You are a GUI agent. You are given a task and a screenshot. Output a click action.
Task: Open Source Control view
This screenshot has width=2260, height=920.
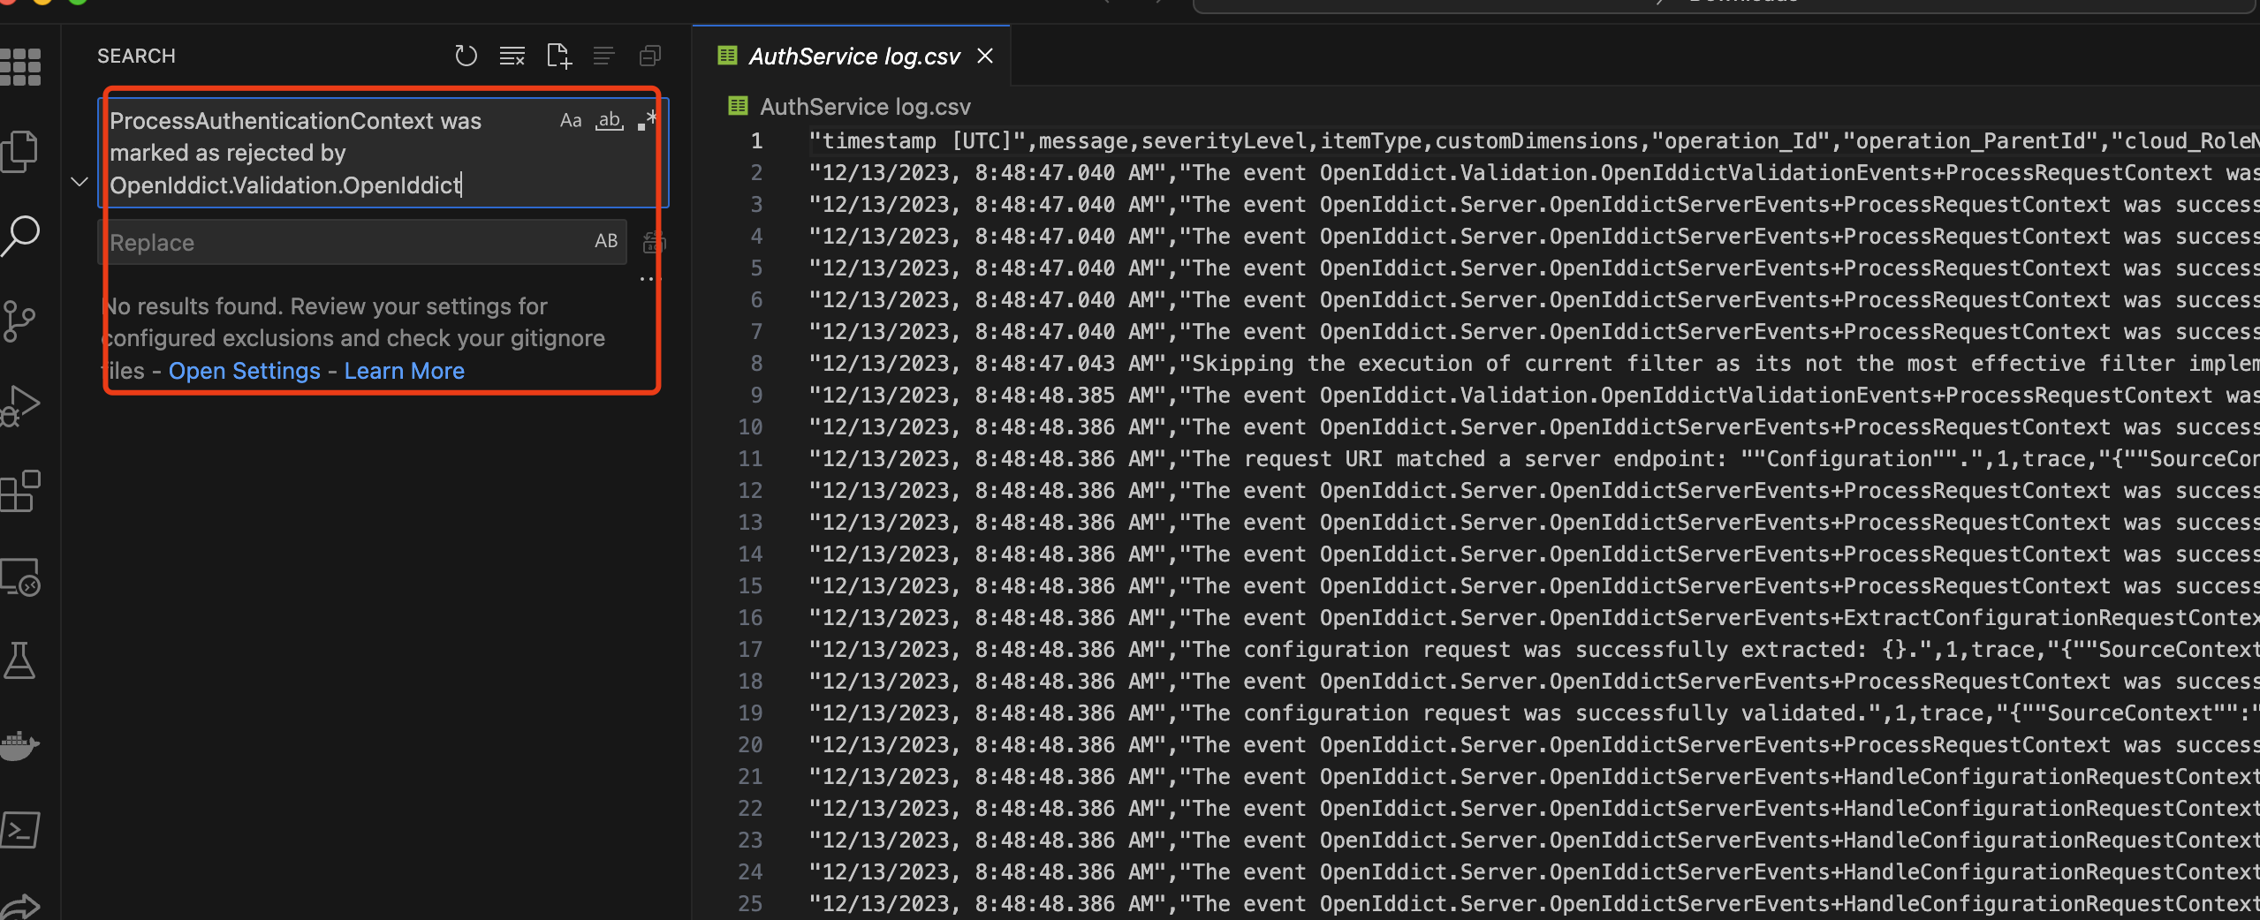click(19, 321)
